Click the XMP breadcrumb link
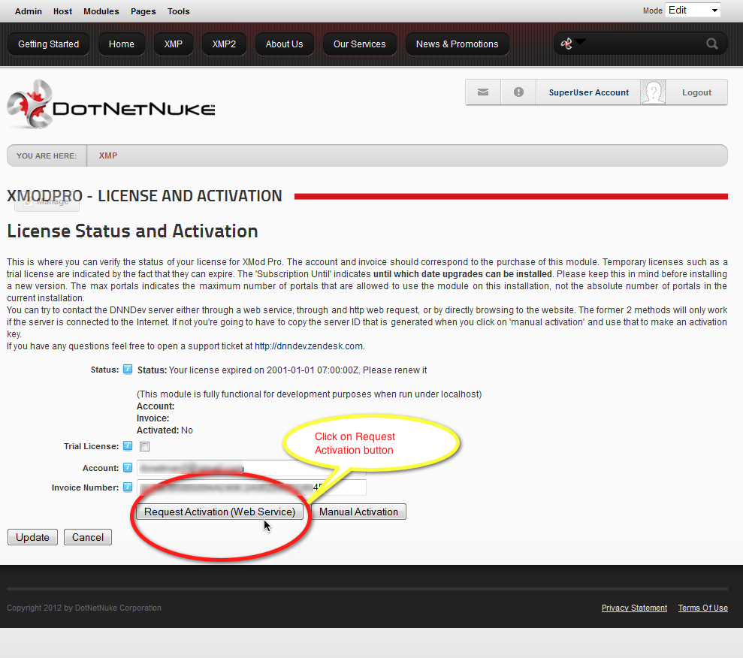The height and width of the screenshot is (658, 743). [108, 155]
